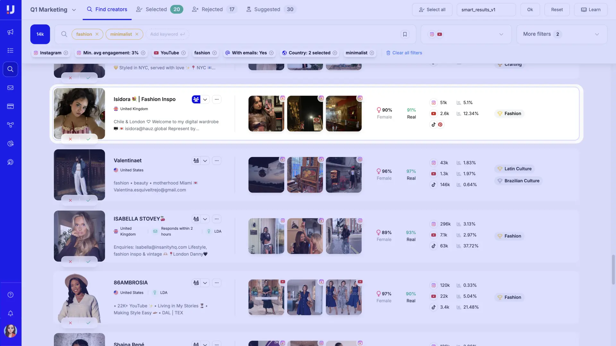Open the campaigns megaphone icon in sidebar
Screen dimensions: 616x346
(x=10, y=32)
